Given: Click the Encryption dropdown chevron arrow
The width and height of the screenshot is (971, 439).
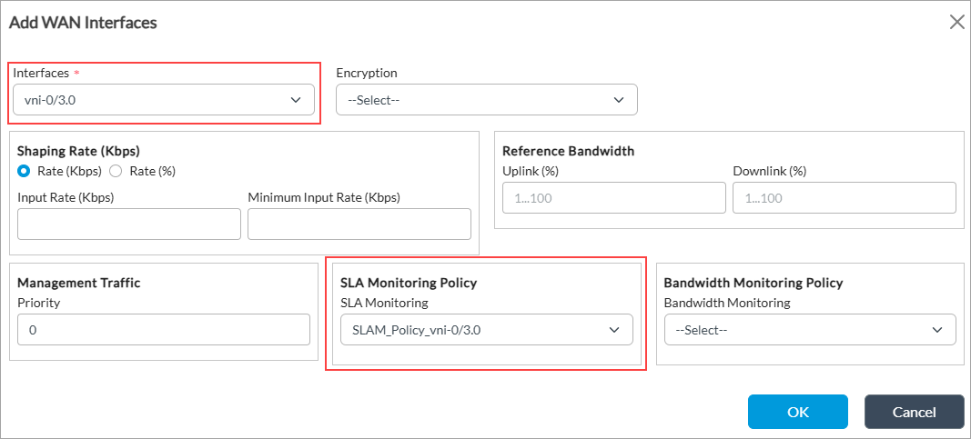Looking at the screenshot, I should click(619, 100).
